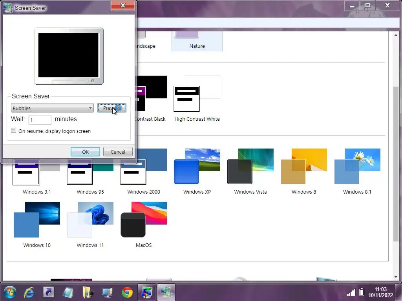Click the vertical scrollbar thumb
Image resolution: width=402 pixels, height=301 pixels.
pos(396,164)
